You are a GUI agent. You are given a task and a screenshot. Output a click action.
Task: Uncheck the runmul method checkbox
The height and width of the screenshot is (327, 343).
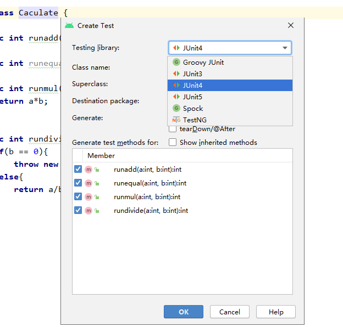(78, 196)
